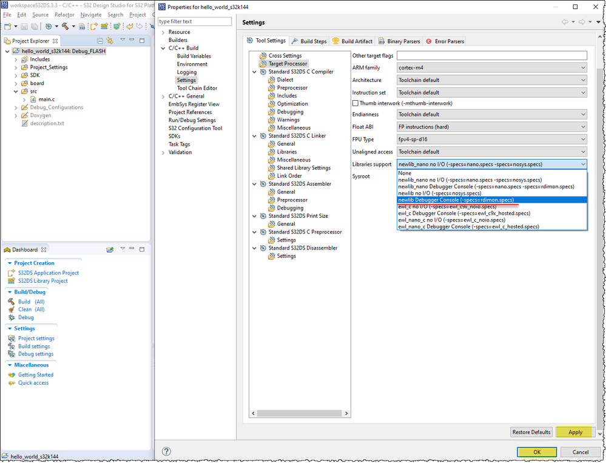
Task: Click the type filter text field
Action: pyautogui.click(x=194, y=21)
